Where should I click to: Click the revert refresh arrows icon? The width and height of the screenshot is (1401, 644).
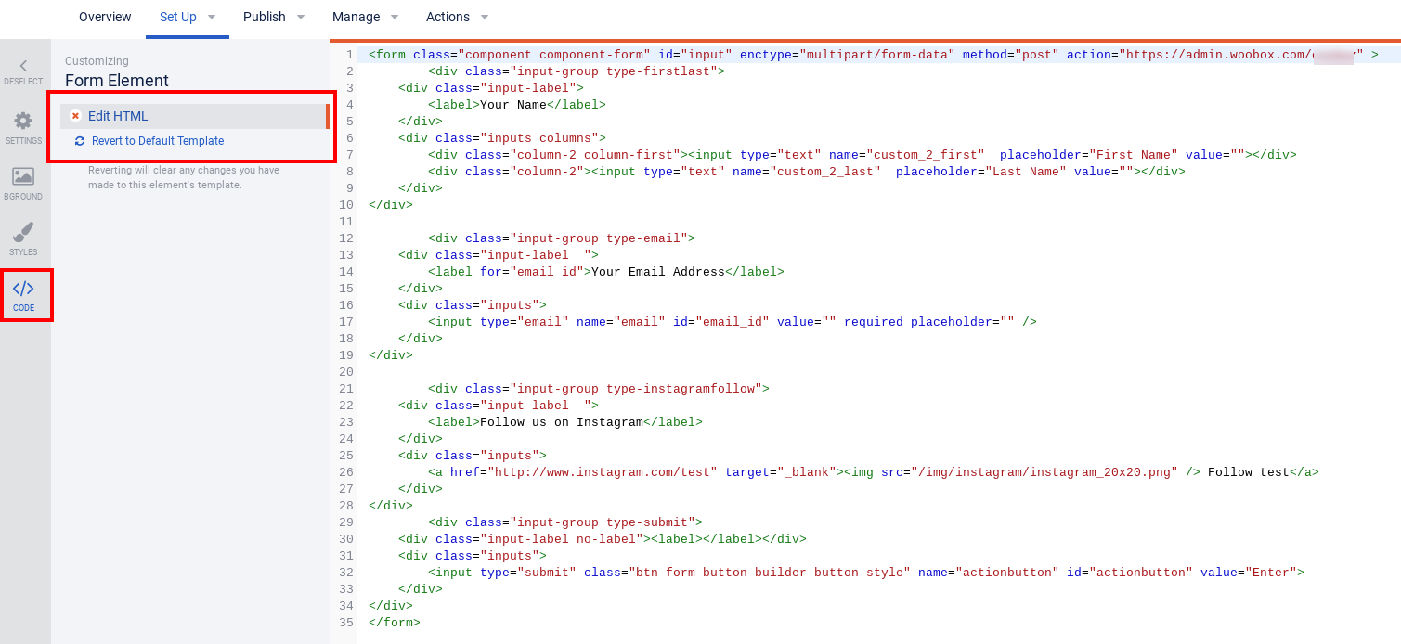coord(80,141)
